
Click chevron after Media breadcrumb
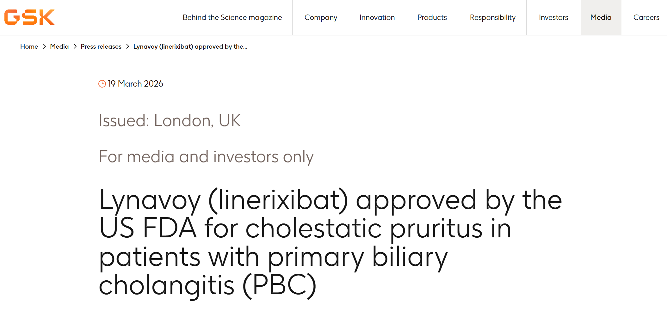(x=75, y=46)
